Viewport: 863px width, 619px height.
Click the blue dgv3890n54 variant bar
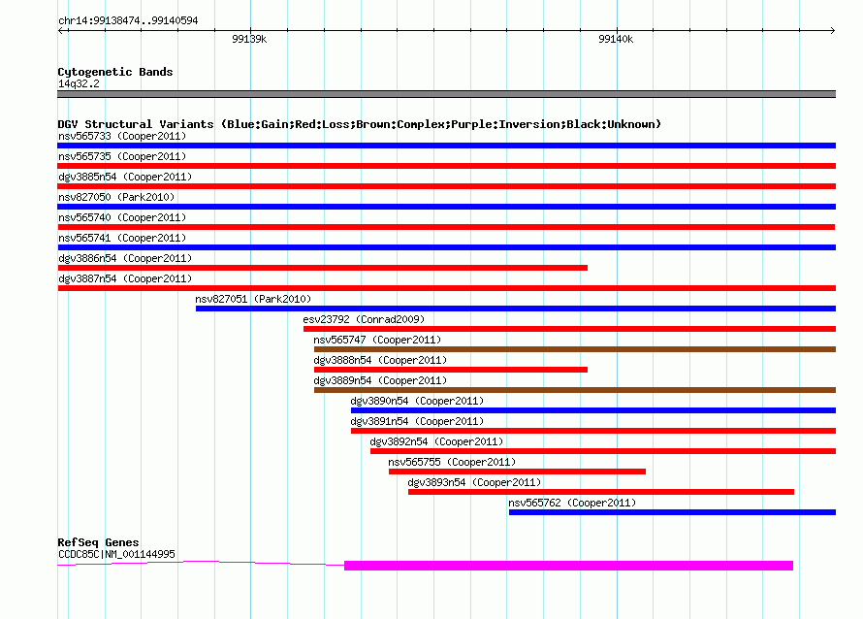[593, 410]
